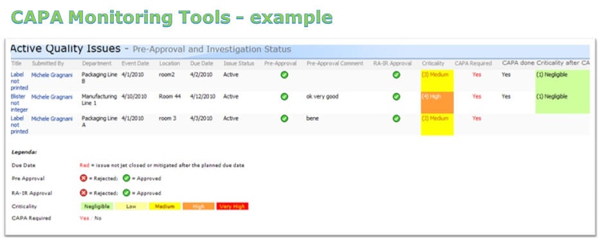Viewport: 598px width, 238px height.
Task: Click red 'Yes' in CAPA Required legend
Action: click(84, 218)
